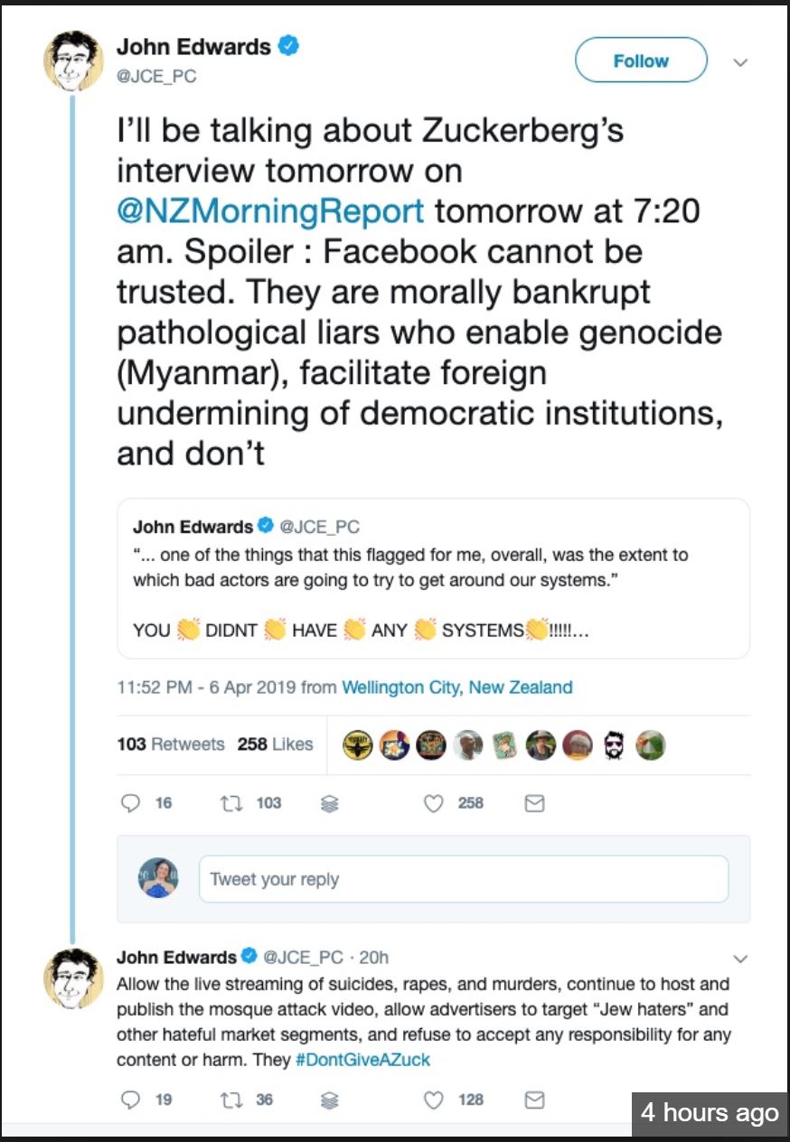Image resolution: width=790 pixels, height=1142 pixels.
Task: Open the envelope icon on the bottom tweet
Action: coord(533,1100)
